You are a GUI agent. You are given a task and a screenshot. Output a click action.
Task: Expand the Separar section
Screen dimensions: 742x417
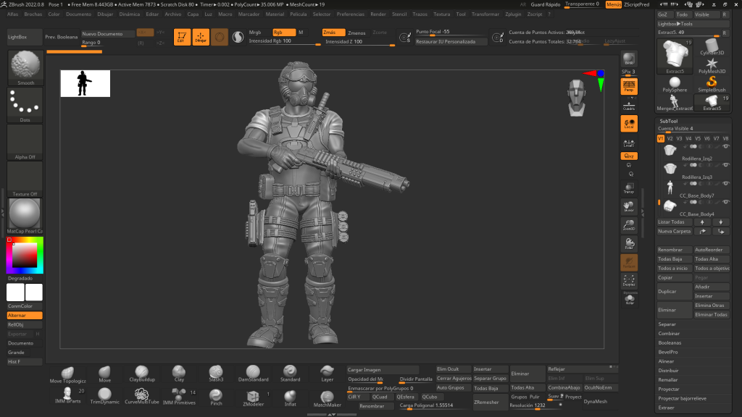point(667,324)
